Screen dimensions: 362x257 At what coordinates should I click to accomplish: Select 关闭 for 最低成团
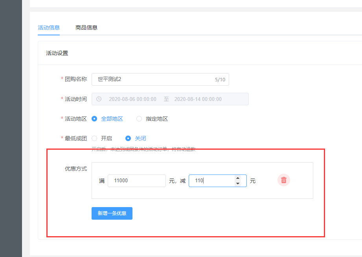click(x=128, y=138)
